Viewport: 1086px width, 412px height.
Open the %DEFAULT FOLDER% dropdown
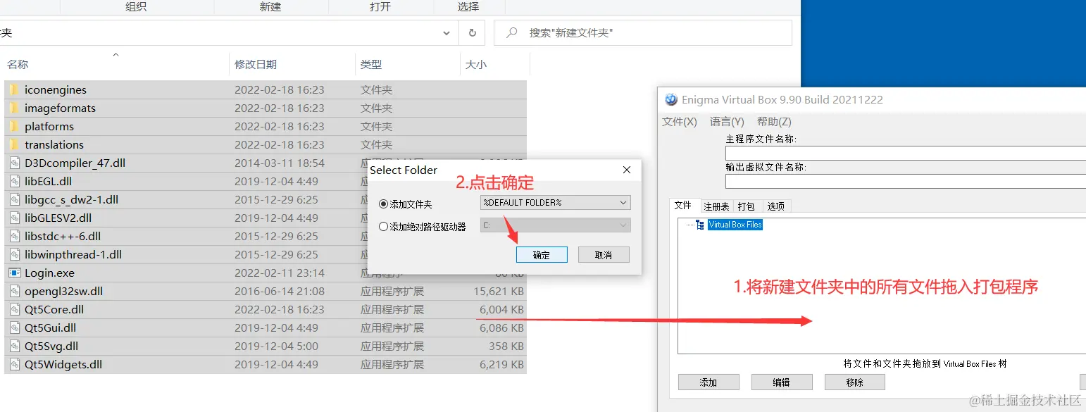(555, 203)
